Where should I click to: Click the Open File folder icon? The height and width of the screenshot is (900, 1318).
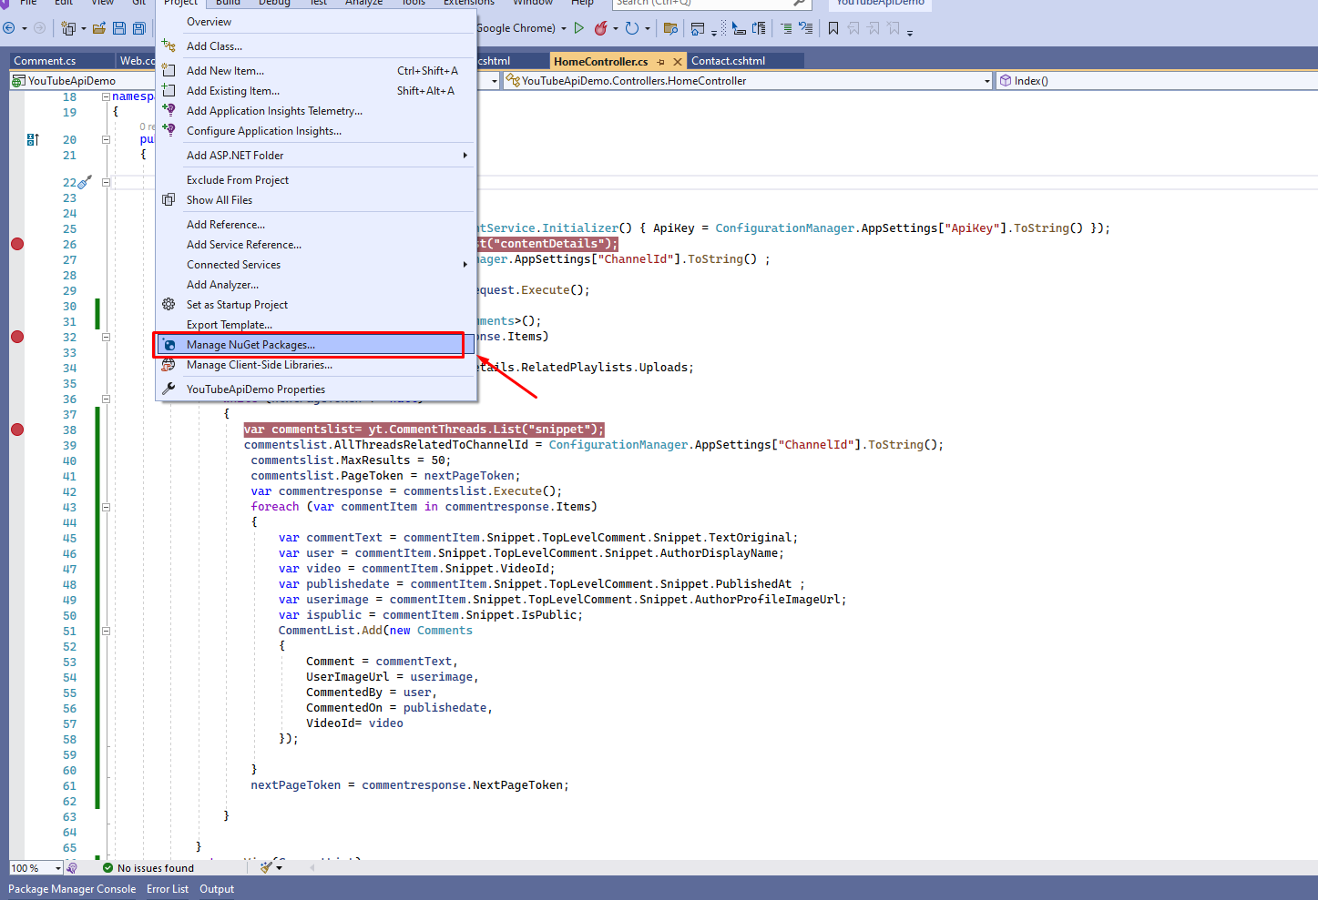point(99,28)
